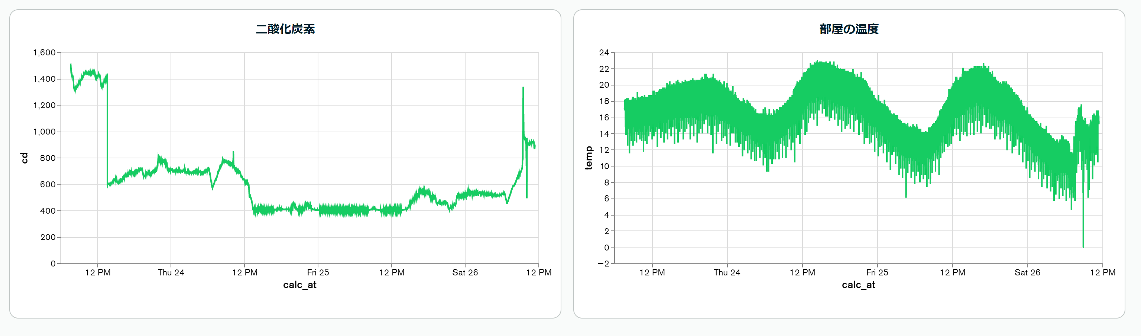Click the 20 value on temp axis
Image resolution: width=1141 pixels, height=336 pixels.
tap(604, 85)
